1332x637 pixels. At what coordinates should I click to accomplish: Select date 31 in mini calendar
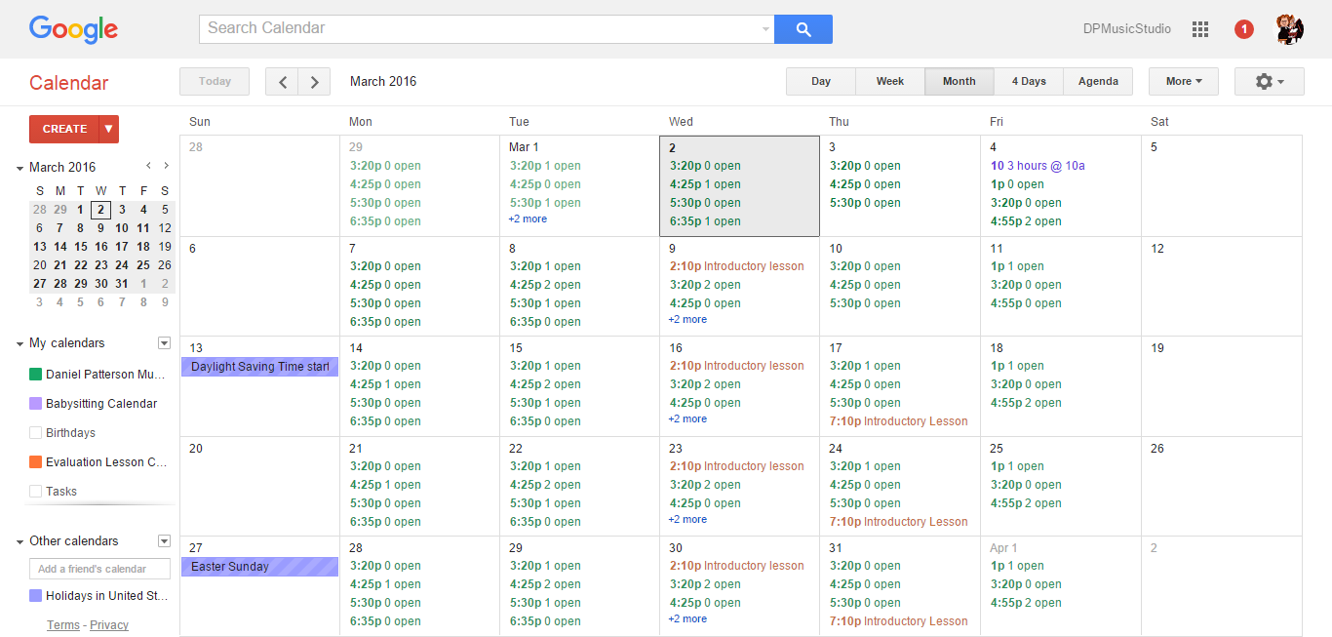point(122,284)
